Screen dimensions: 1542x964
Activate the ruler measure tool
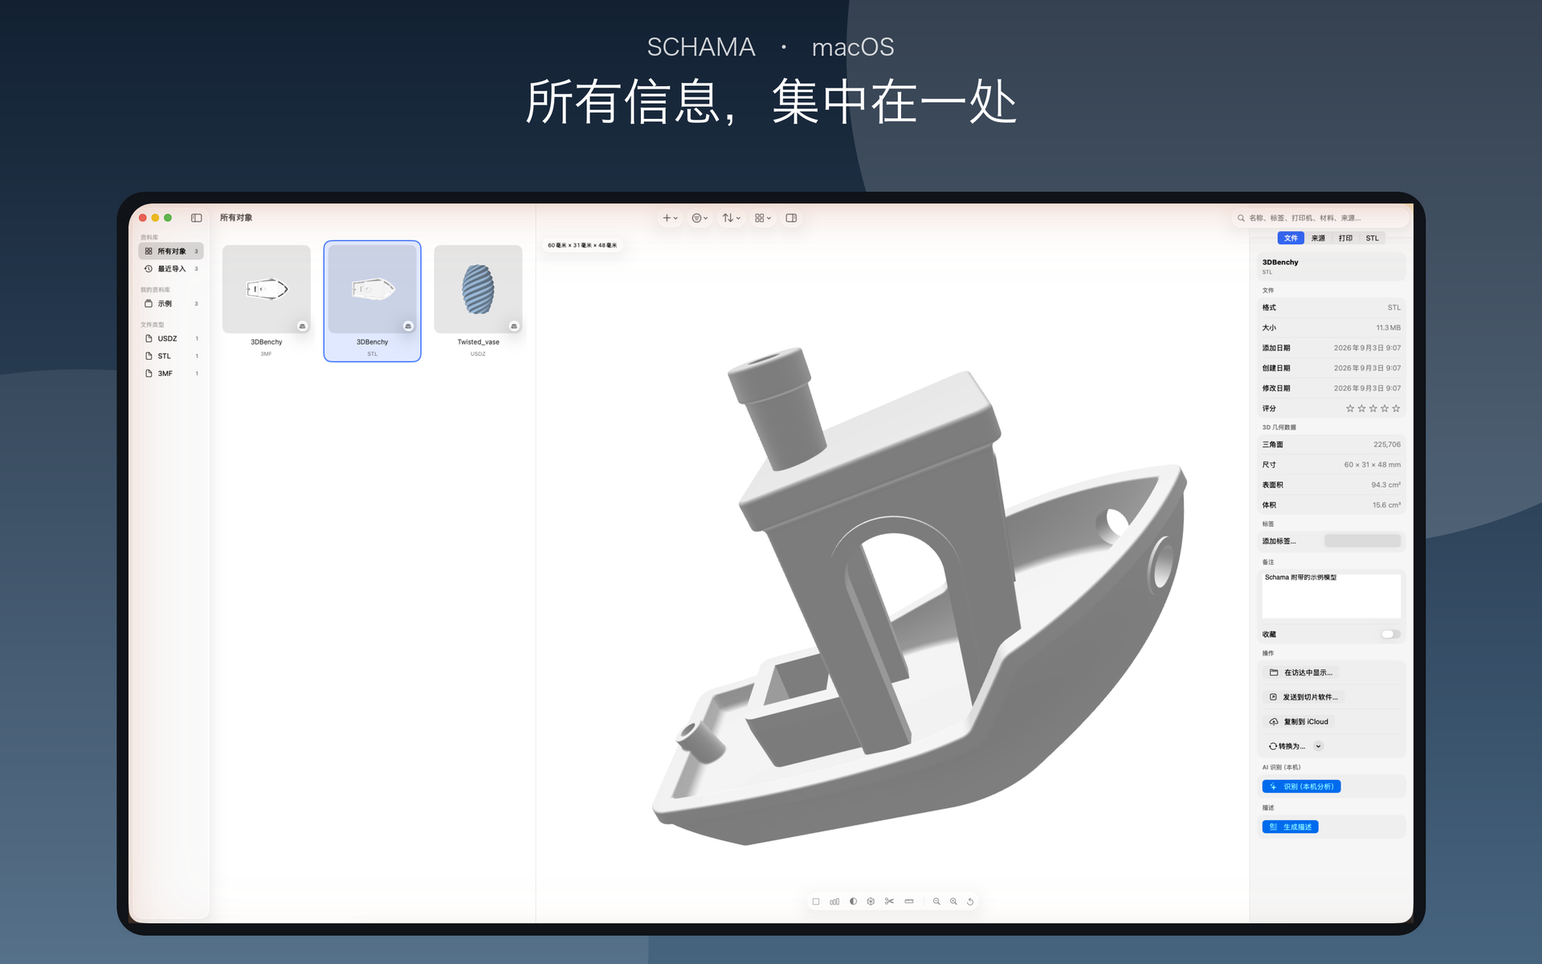(x=909, y=901)
